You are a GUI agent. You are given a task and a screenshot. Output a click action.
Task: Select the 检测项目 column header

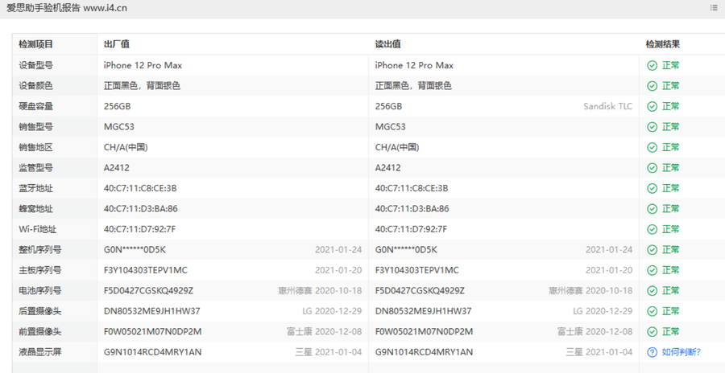(36, 44)
